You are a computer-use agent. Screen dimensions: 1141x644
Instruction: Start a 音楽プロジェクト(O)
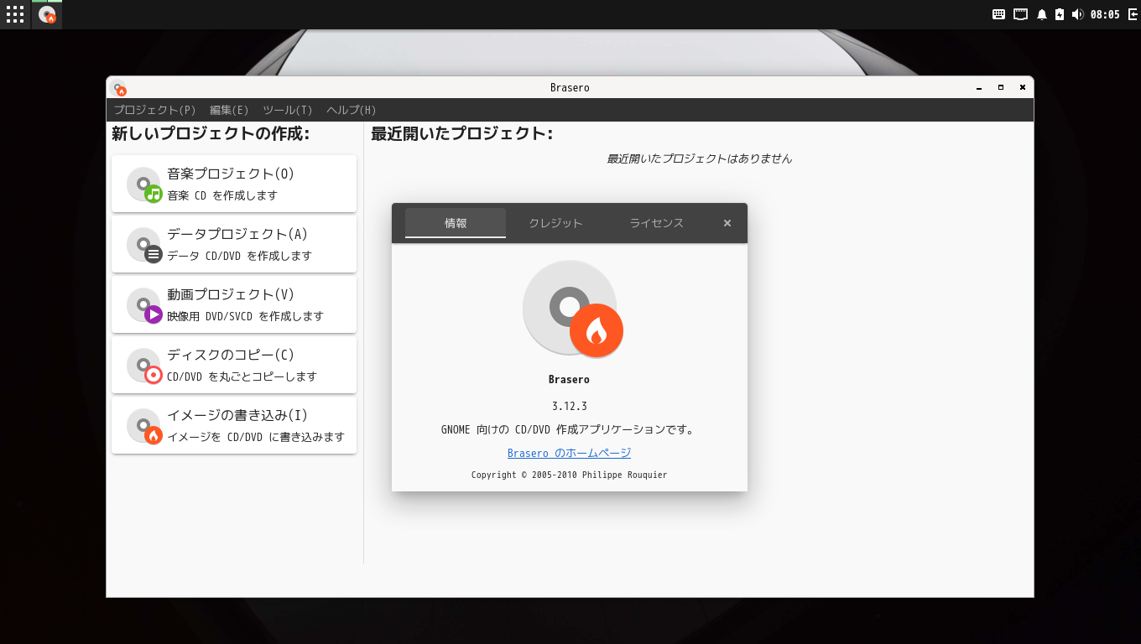click(x=234, y=184)
